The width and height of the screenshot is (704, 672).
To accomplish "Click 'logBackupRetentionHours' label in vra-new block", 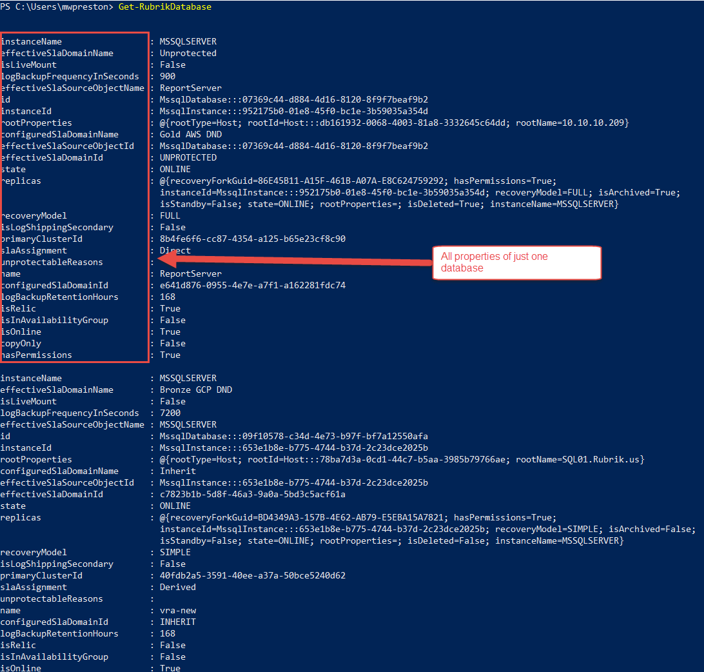I will [x=59, y=634].
